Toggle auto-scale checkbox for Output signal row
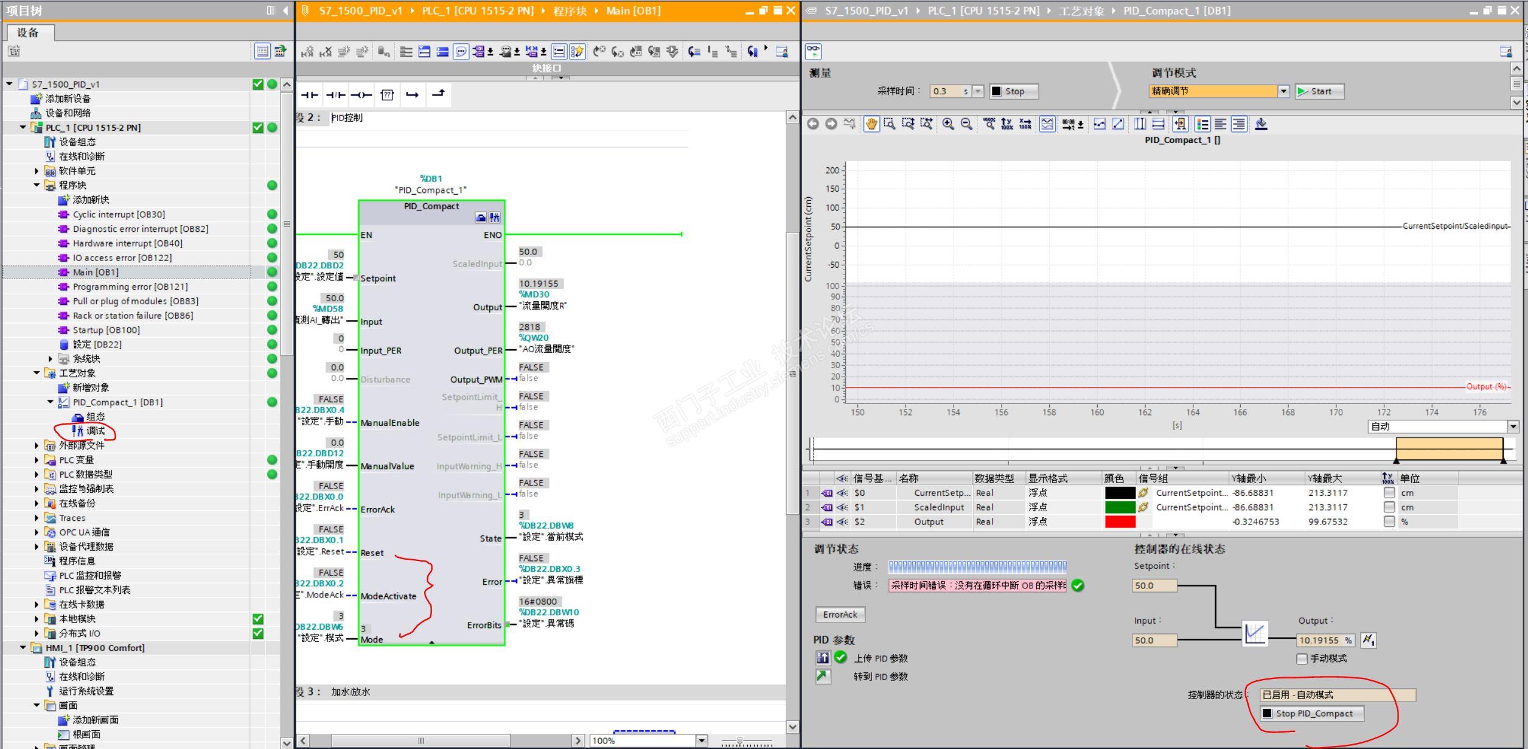1528x749 pixels. (x=1389, y=521)
